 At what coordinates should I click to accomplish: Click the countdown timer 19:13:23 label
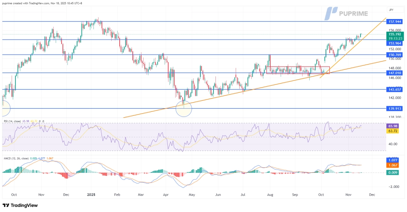395,38
